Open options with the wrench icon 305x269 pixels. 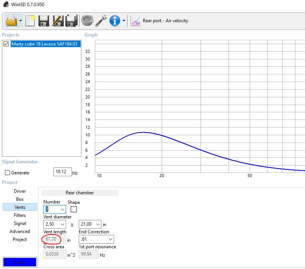(101, 21)
